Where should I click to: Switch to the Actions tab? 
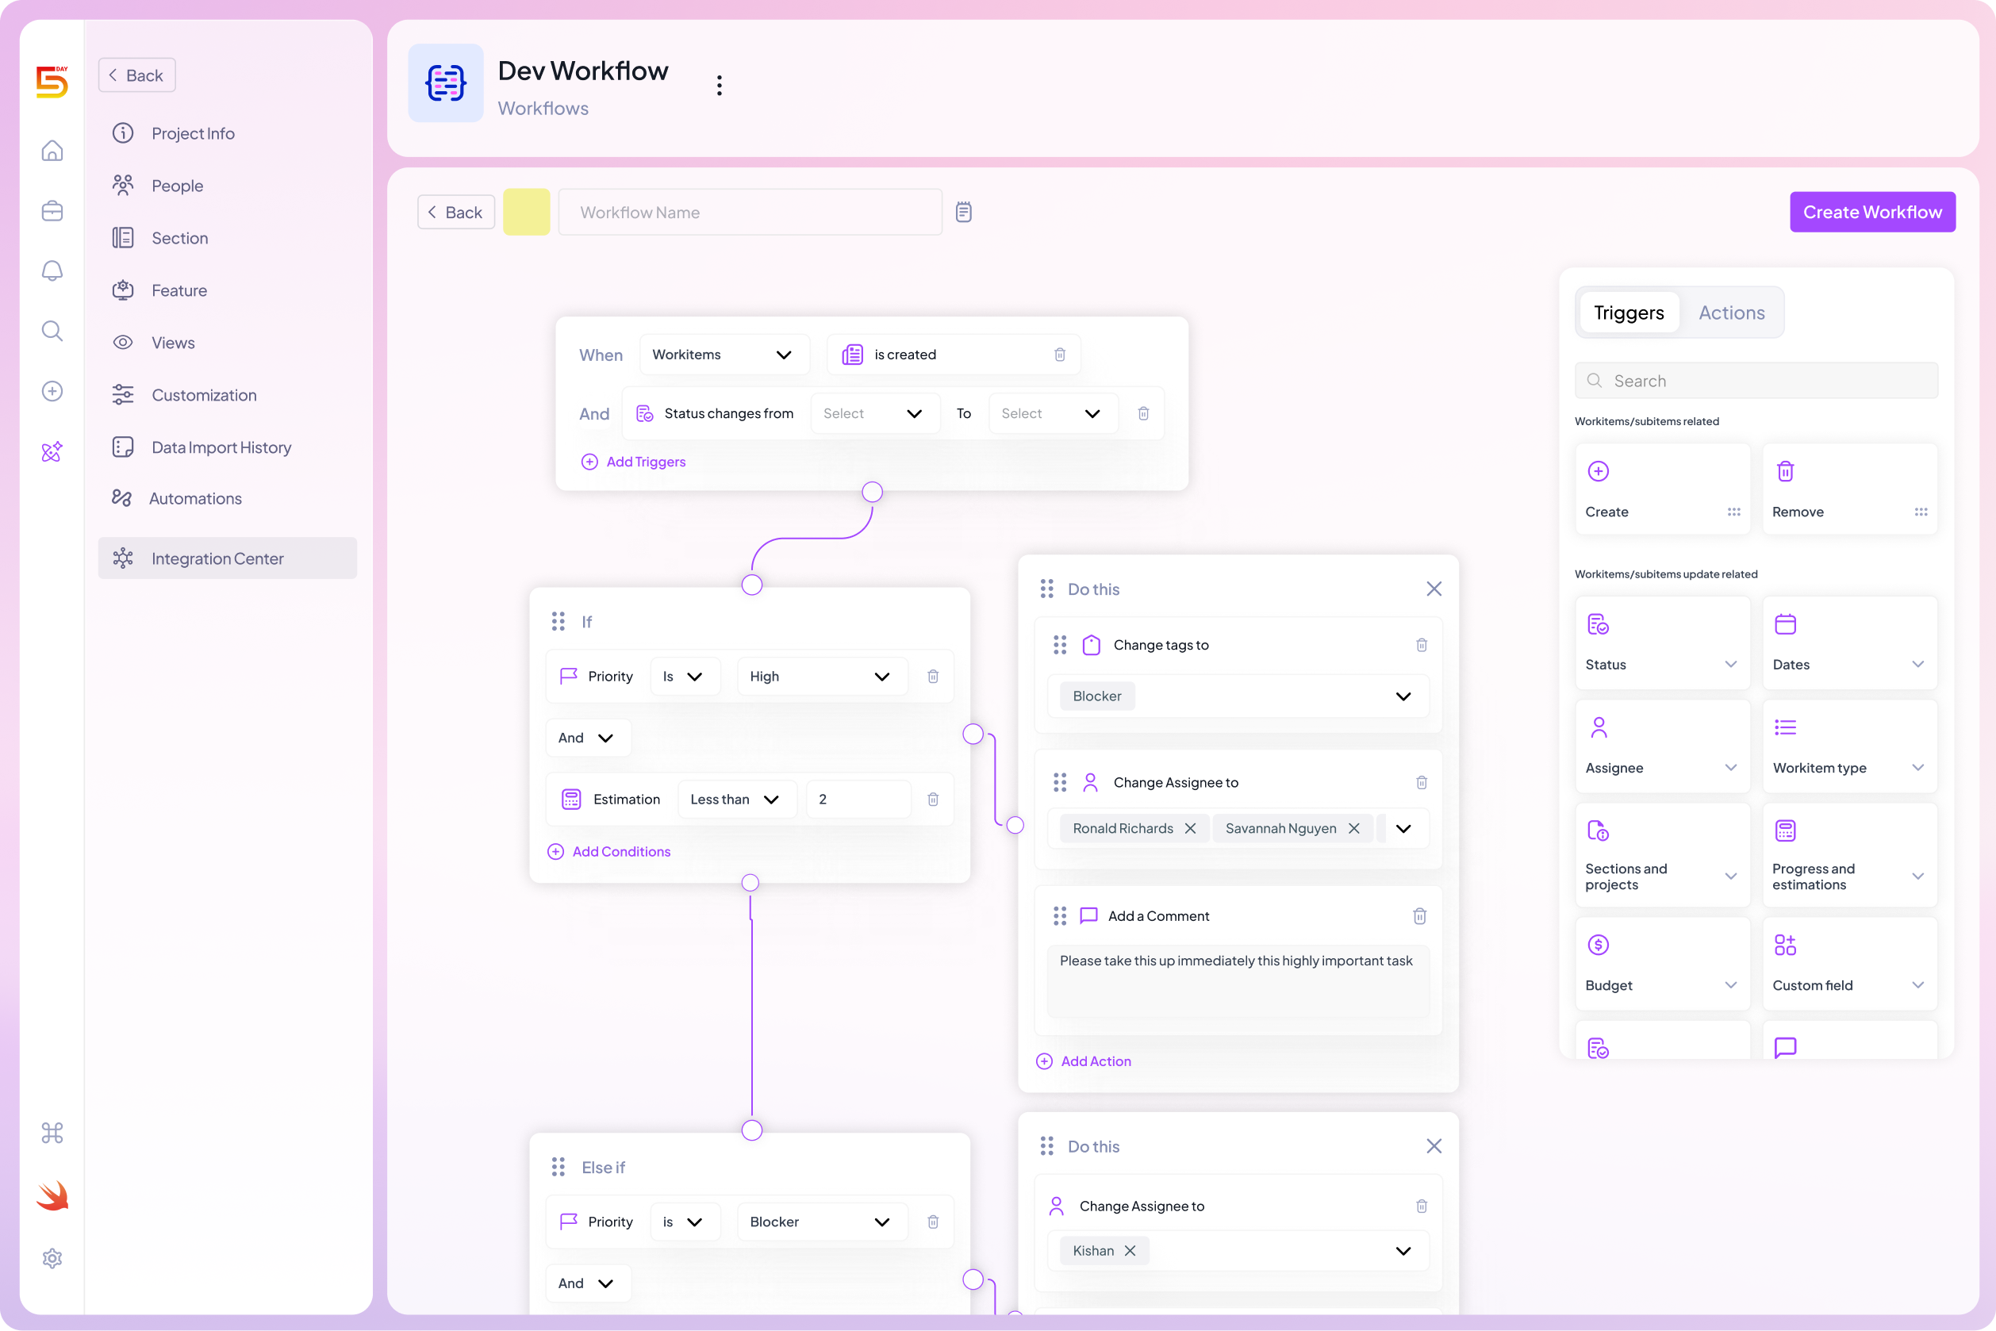(x=1731, y=313)
